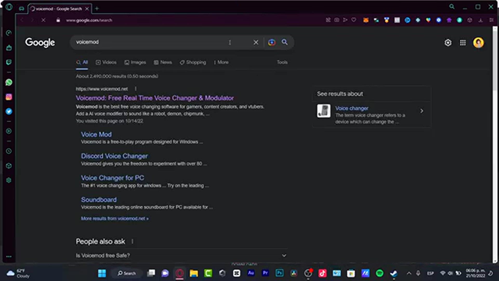Open the Voice Mod sitelink
This screenshot has width=499, height=281.
click(x=96, y=135)
